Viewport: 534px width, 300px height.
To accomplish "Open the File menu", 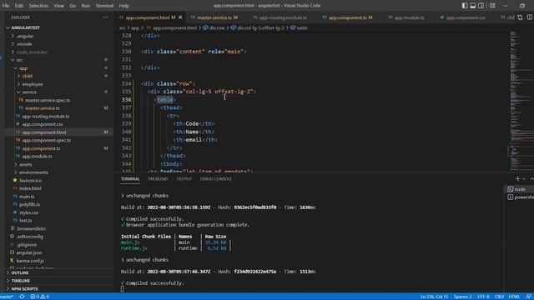I will click(6, 6).
